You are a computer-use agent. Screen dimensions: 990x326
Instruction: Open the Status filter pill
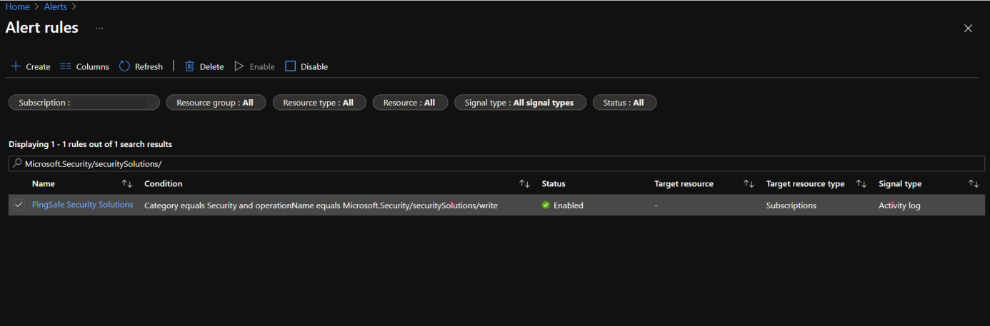click(x=624, y=103)
